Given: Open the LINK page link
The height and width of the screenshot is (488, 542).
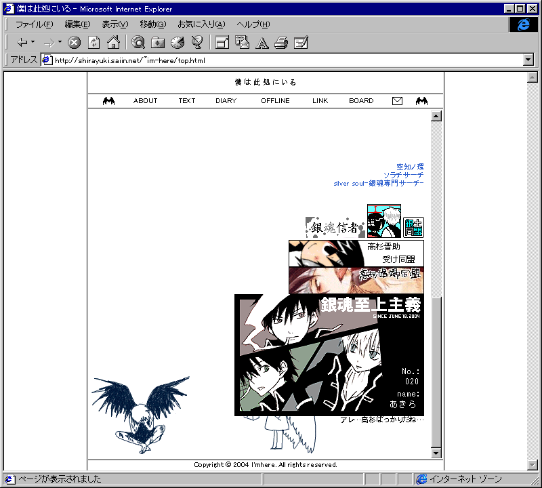Looking at the screenshot, I should 320,100.
